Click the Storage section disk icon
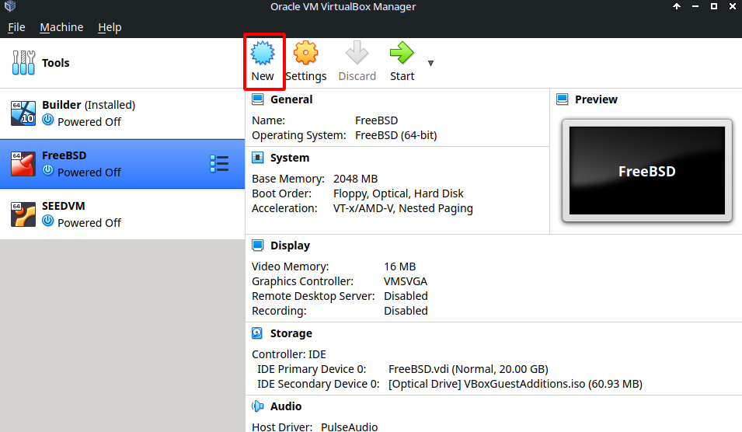This screenshot has height=432, width=742. pos(258,333)
